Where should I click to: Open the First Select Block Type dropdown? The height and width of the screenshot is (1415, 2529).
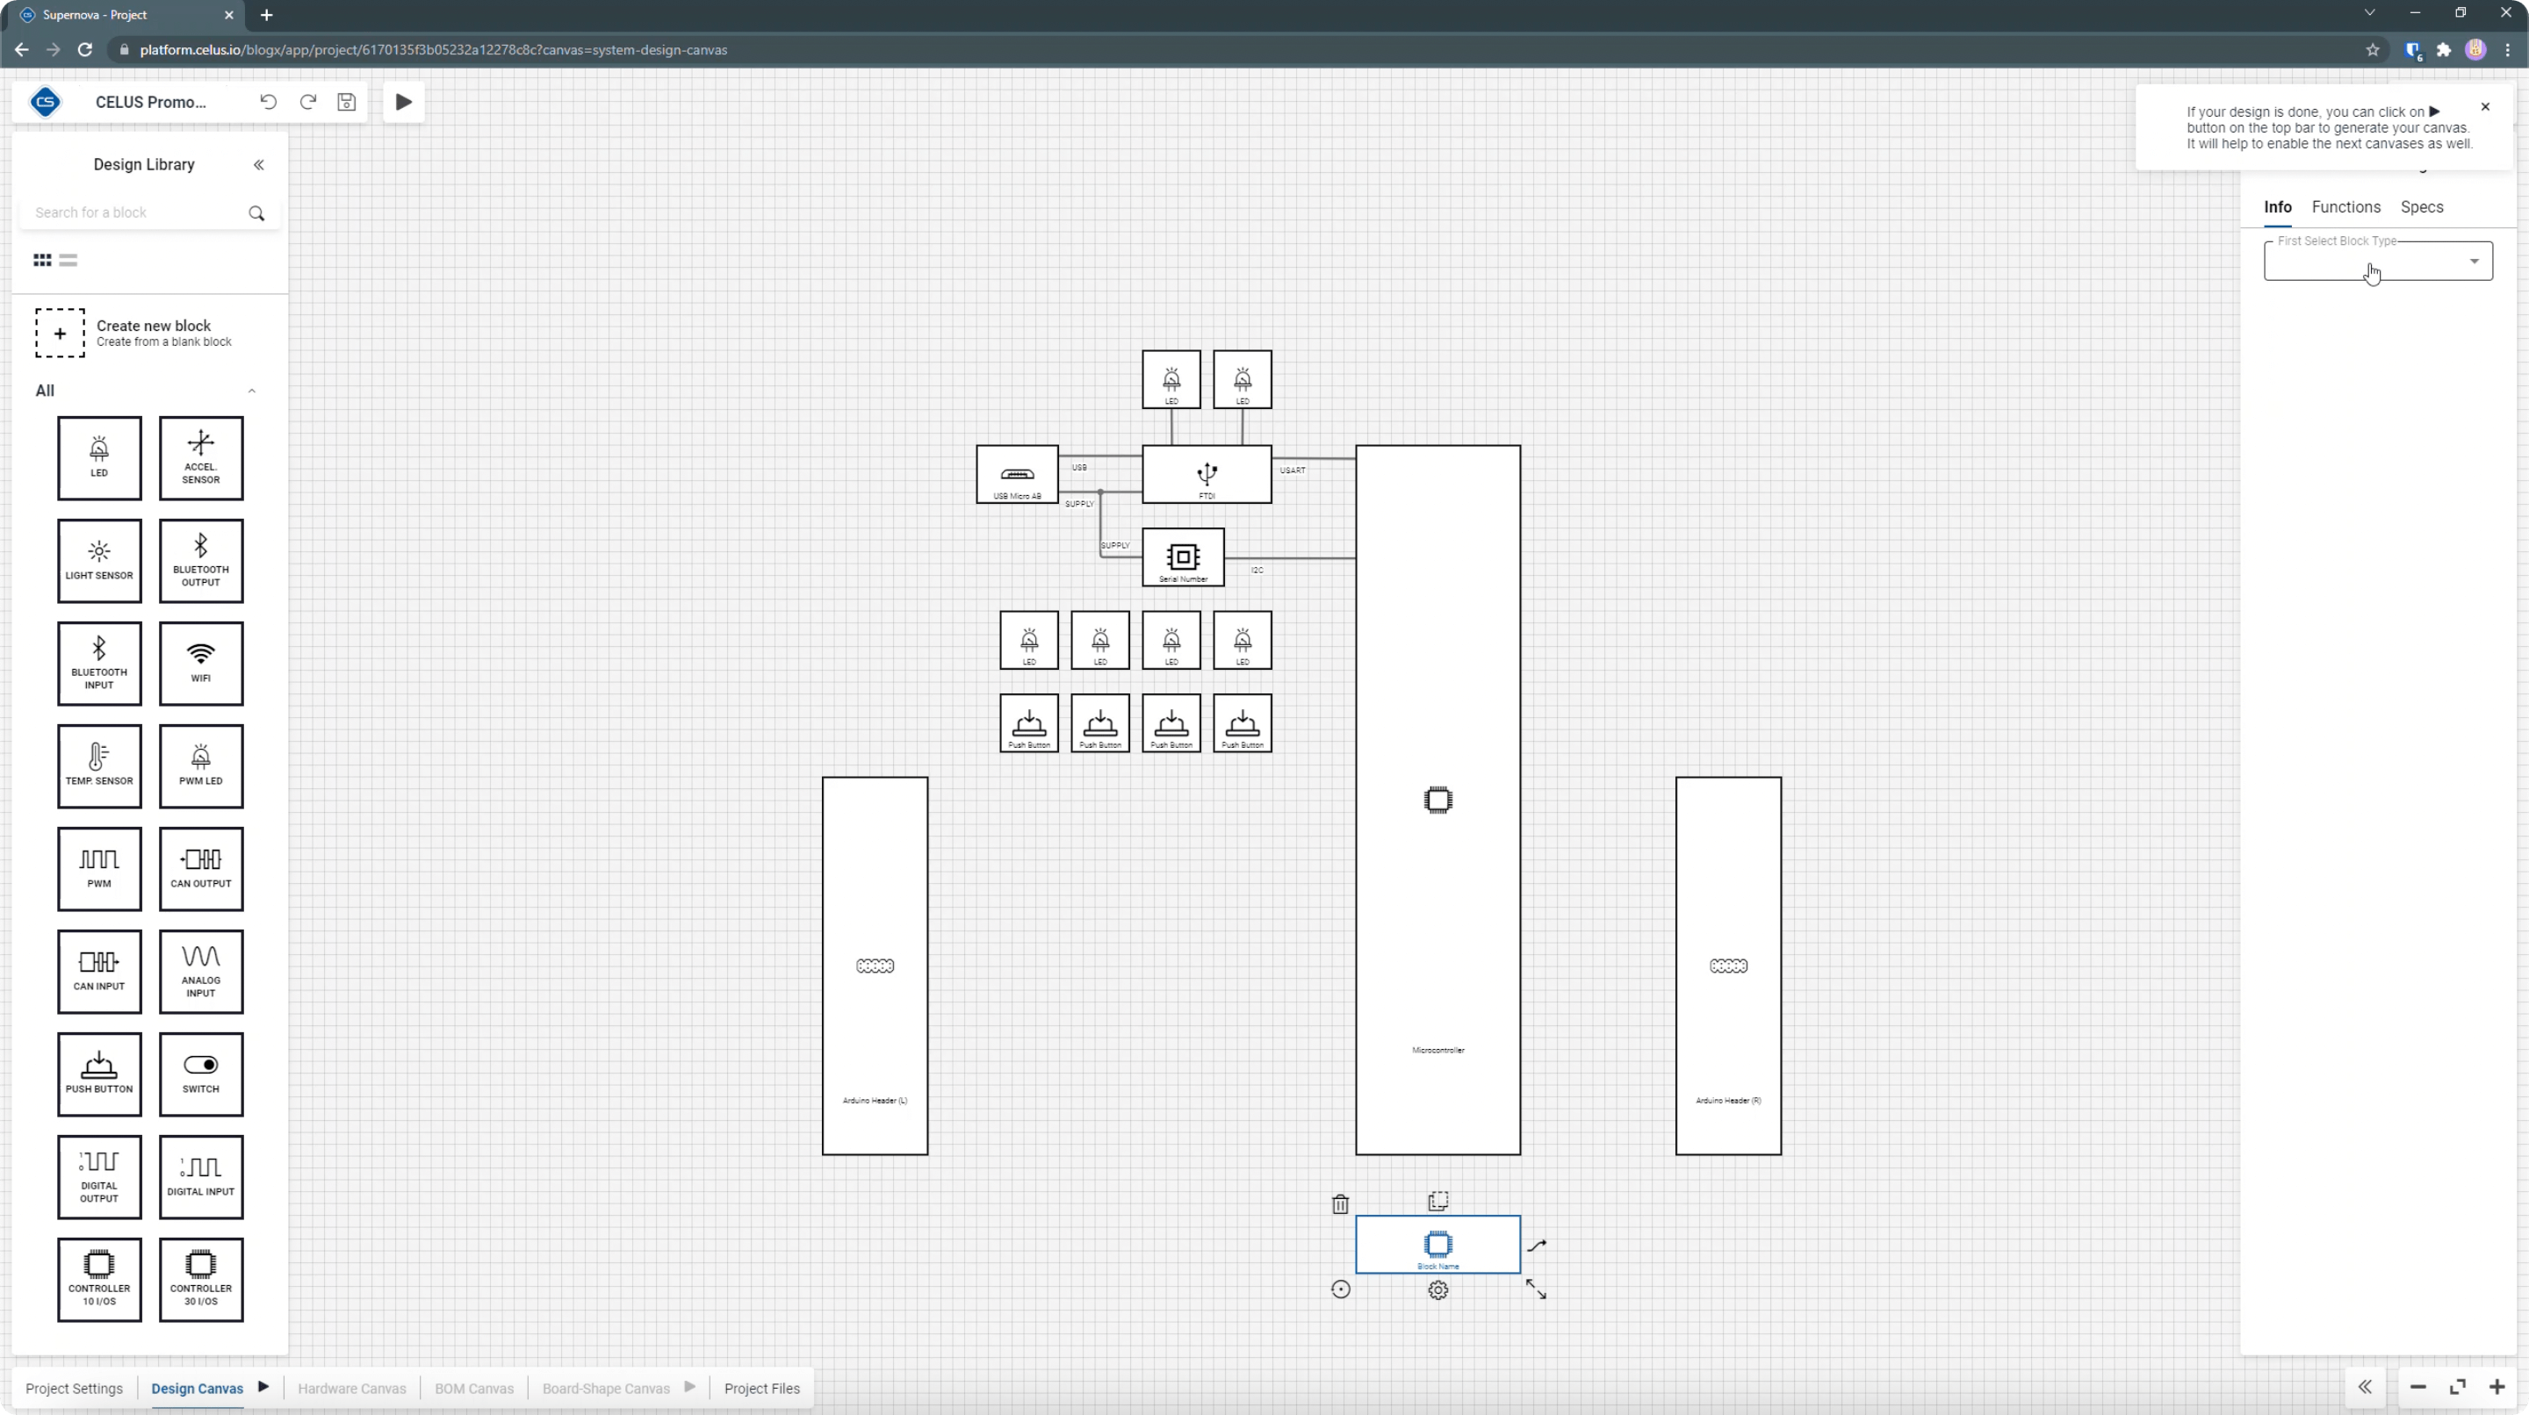2378,261
